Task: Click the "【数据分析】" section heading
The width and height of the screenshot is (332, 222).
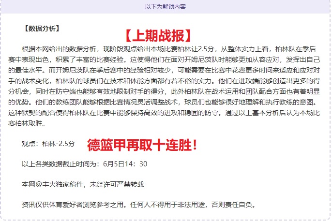Action: [42, 29]
